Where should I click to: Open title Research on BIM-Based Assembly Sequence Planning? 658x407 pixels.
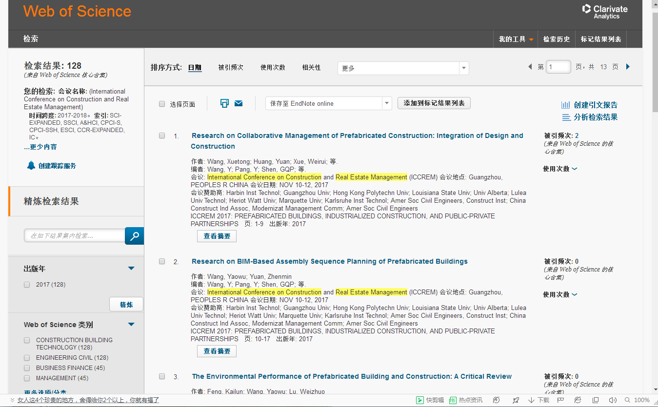[x=330, y=261]
